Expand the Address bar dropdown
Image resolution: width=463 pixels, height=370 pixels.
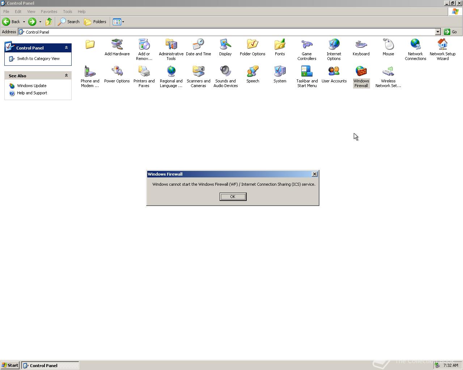(438, 32)
